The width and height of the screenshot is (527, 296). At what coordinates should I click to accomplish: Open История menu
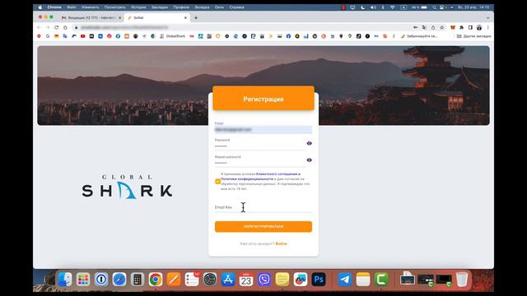pos(138,7)
